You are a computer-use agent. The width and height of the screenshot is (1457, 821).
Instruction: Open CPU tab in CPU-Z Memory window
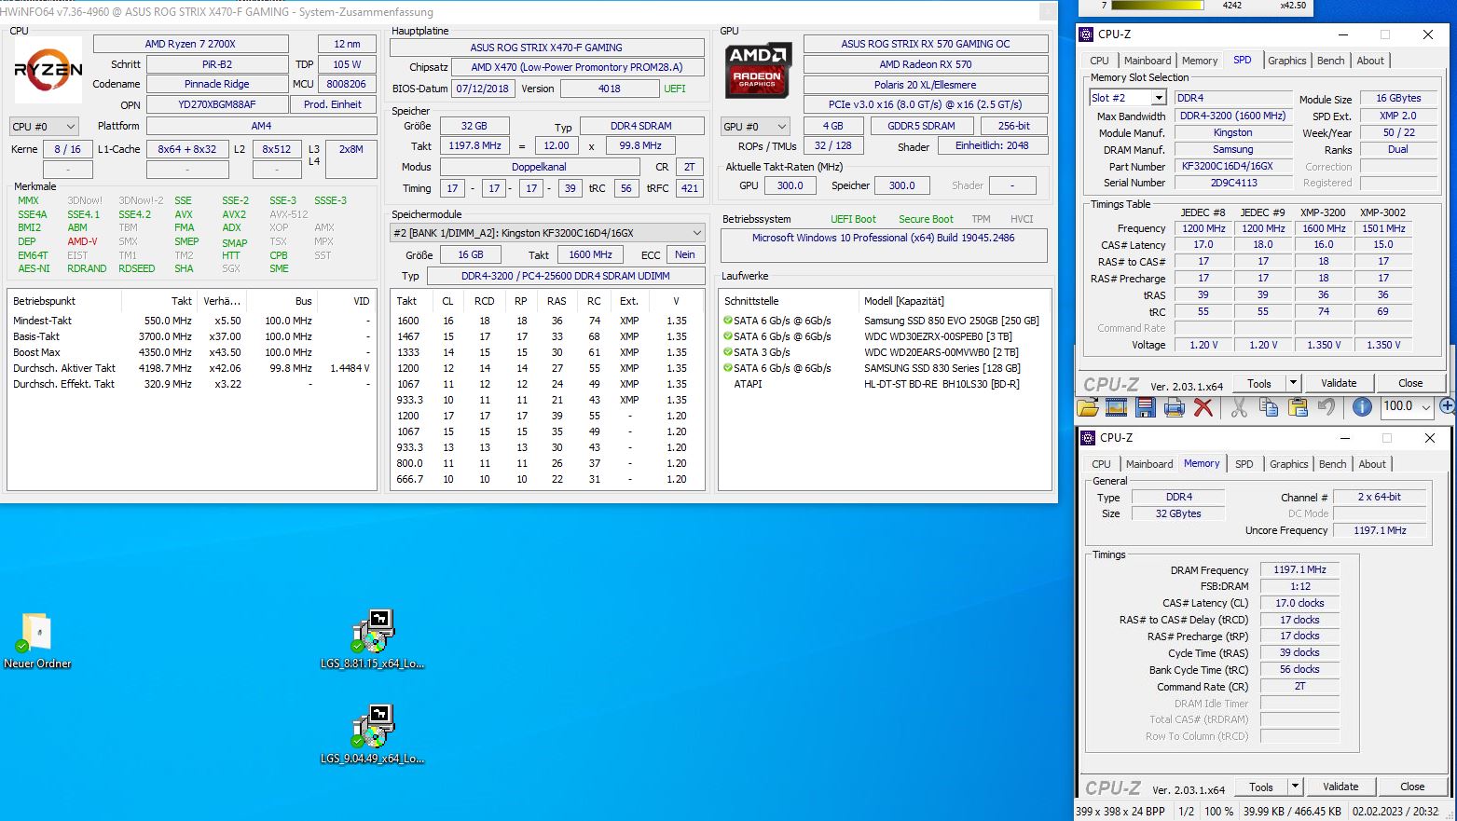(x=1101, y=464)
